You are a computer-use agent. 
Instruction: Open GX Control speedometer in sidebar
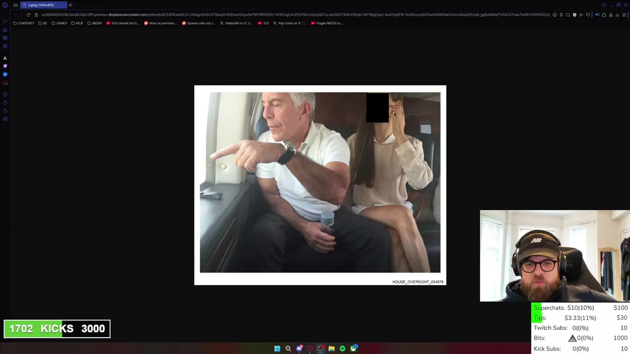click(x=5, y=22)
